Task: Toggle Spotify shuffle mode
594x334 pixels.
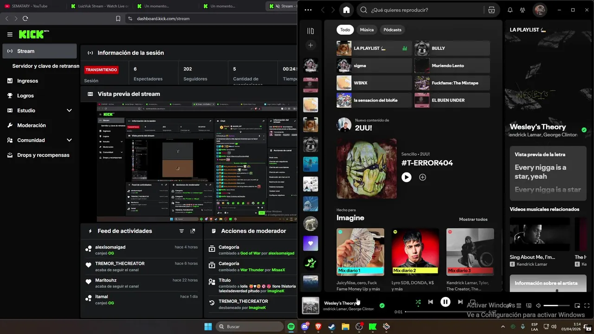Action: click(x=418, y=302)
